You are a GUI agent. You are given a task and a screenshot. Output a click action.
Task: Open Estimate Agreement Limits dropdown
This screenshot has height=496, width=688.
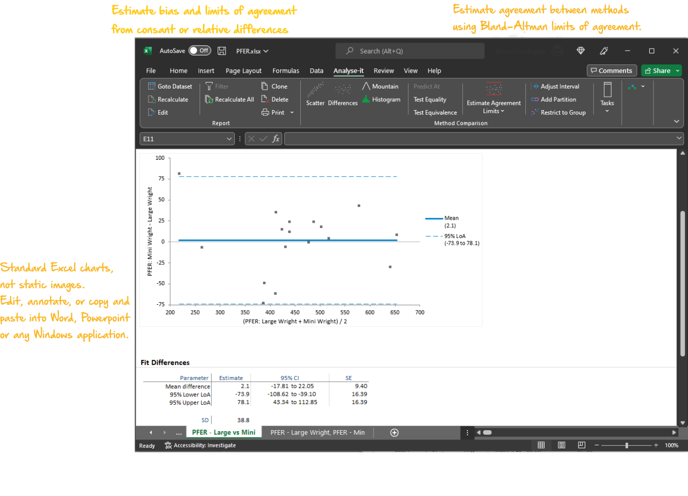click(493, 98)
